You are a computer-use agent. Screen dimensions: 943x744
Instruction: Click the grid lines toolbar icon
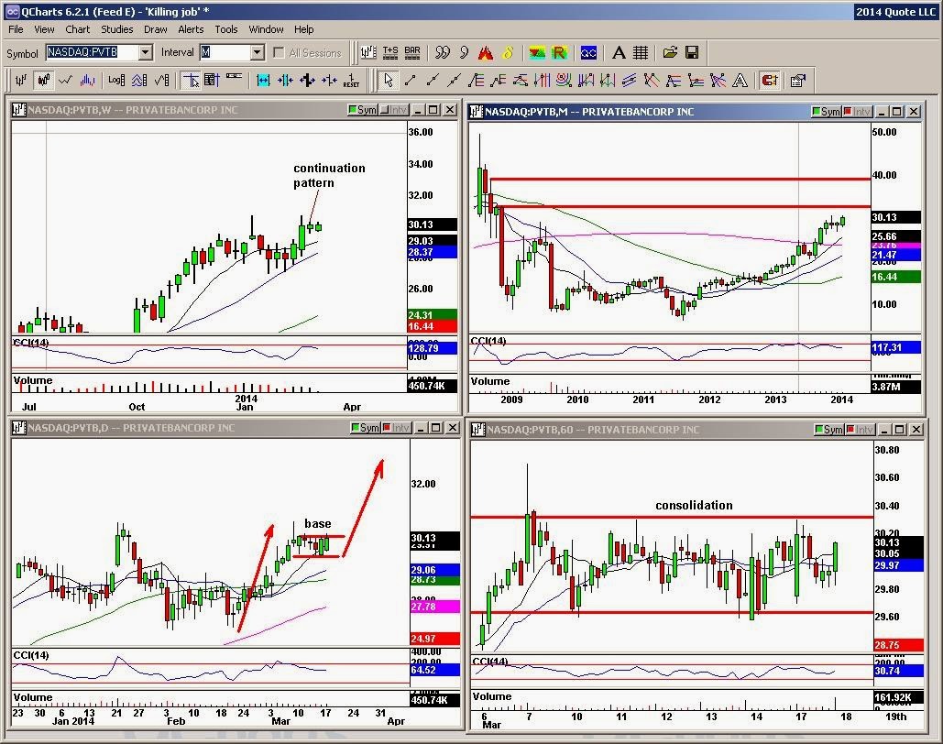point(641,53)
